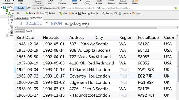
Task: Select the Views glasses icon in tree
Action: [x=12, y=20]
